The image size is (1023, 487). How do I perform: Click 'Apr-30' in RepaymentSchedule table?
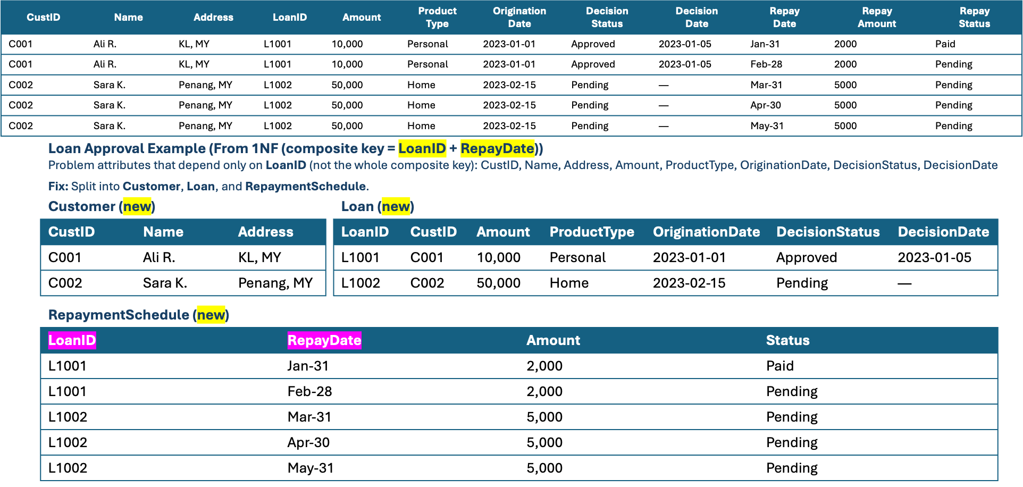308,443
